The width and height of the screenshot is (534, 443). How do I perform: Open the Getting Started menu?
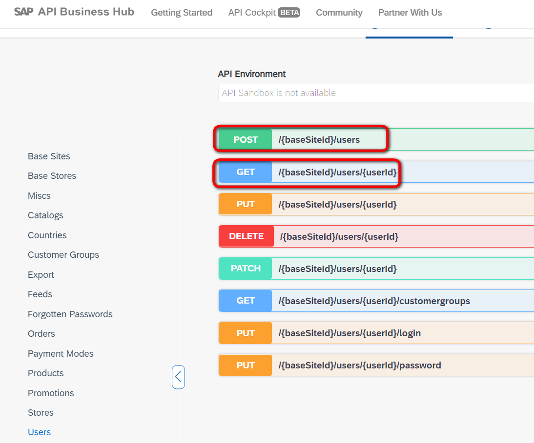coord(182,13)
